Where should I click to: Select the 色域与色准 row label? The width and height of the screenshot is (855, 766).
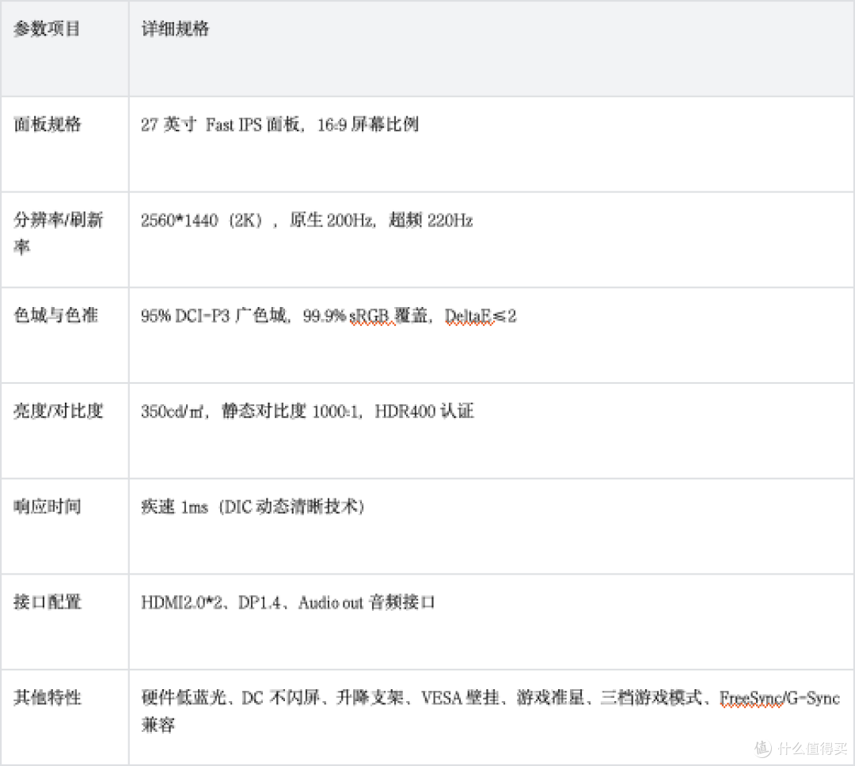(x=55, y=315)
